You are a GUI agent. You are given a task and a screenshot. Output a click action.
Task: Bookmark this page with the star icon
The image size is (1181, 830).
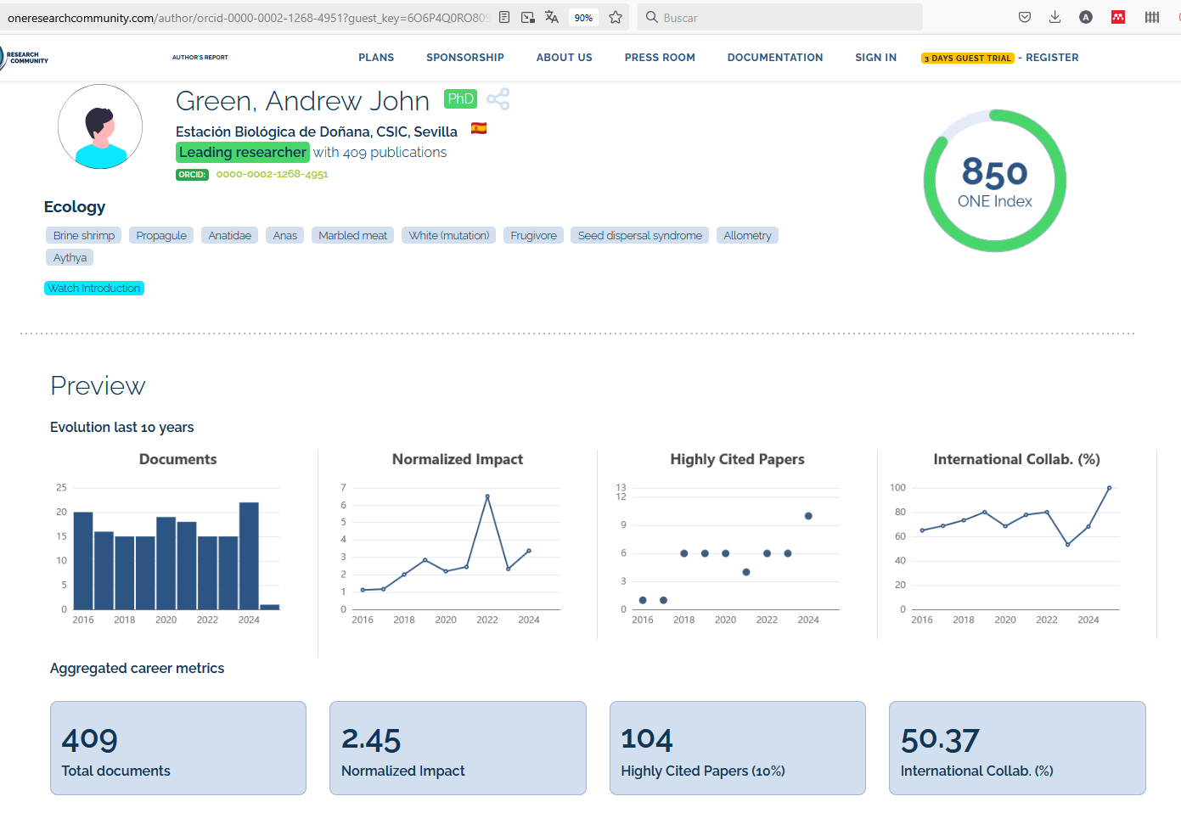[616, 17]
